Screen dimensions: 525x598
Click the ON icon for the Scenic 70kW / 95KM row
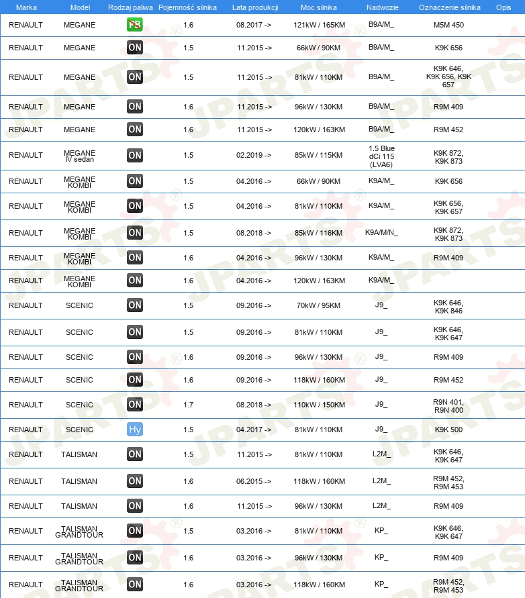coord(135,305)
